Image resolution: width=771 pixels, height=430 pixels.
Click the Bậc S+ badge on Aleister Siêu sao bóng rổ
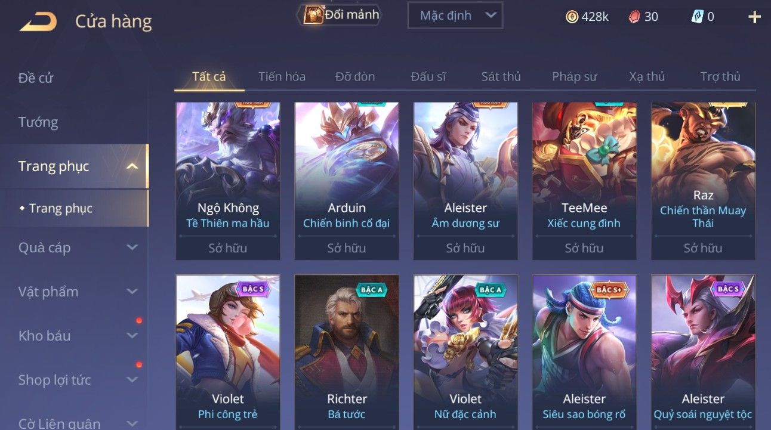point(609,289)
